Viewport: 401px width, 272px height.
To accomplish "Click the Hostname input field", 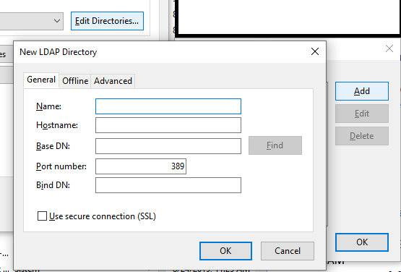I will (x=168, y=125).
